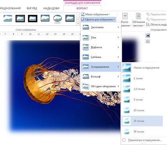The image size is (167, 145).
Task: Switch to the ВИГЛЯД tab
Action: click(x=32, y=9)
